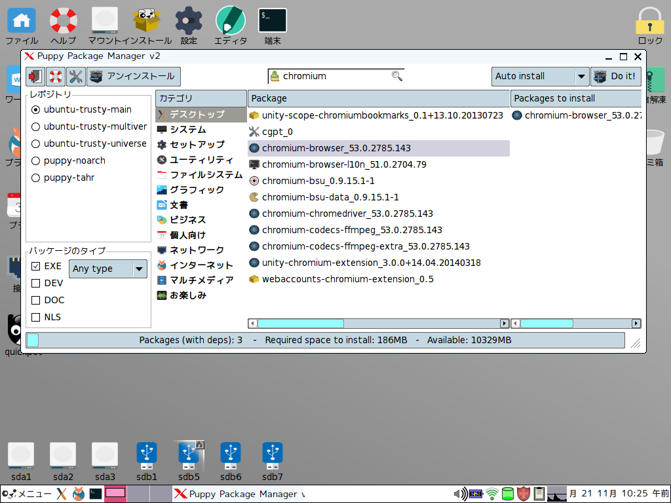Select ubuntu-trusty-multiverse repository
Screen dimensions: 671x503
89,126
